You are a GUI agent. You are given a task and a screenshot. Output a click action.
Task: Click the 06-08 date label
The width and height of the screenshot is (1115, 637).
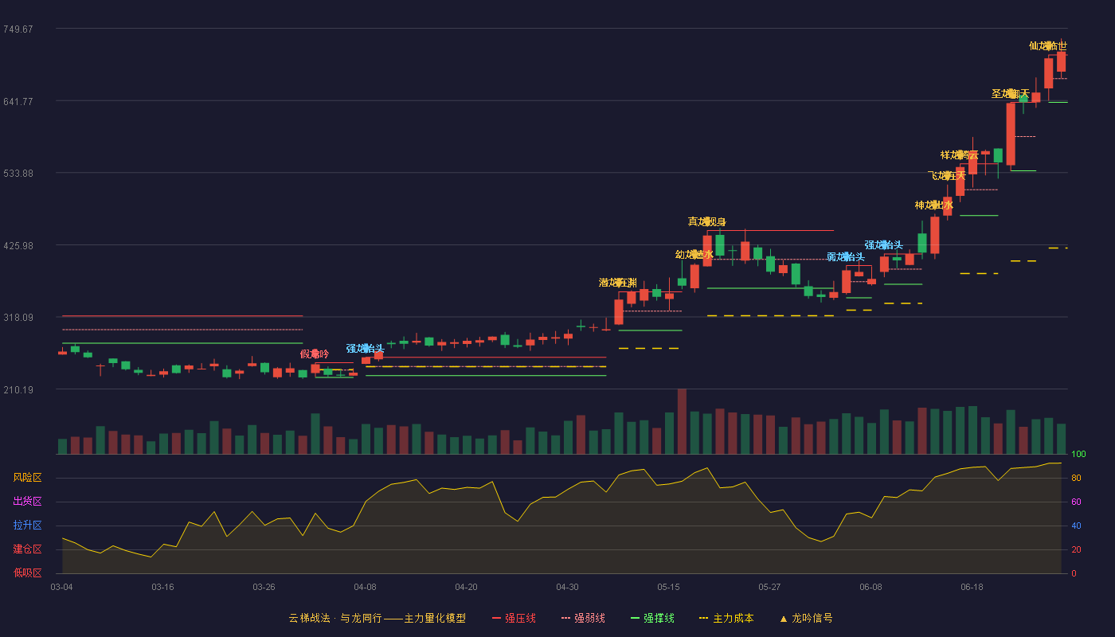point(870,587)
